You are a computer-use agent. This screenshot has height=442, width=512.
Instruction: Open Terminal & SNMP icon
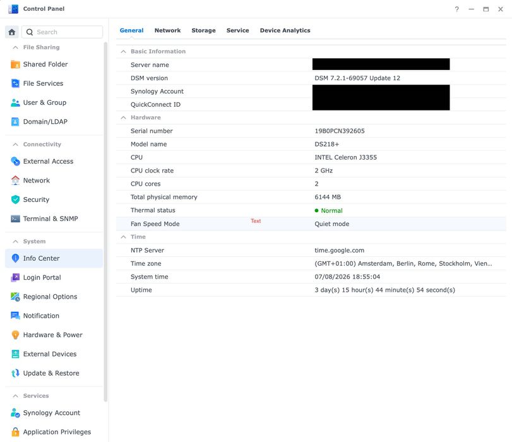(x=15, y=218)
